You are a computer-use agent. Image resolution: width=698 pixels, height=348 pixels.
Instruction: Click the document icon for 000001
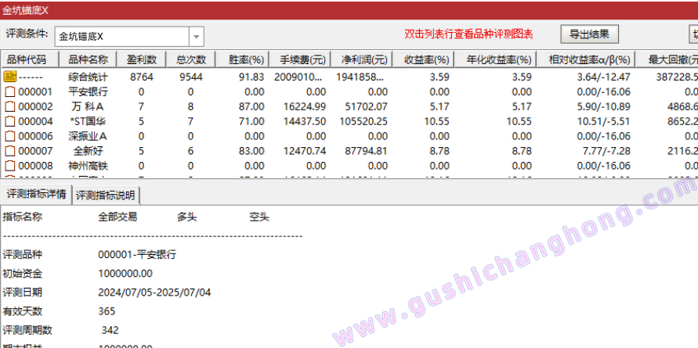click(10, 92)
